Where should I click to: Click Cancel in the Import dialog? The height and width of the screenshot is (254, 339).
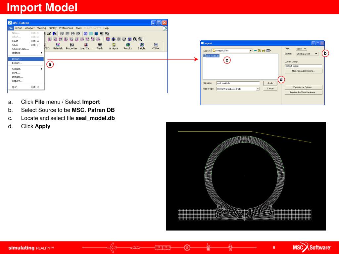270,89
